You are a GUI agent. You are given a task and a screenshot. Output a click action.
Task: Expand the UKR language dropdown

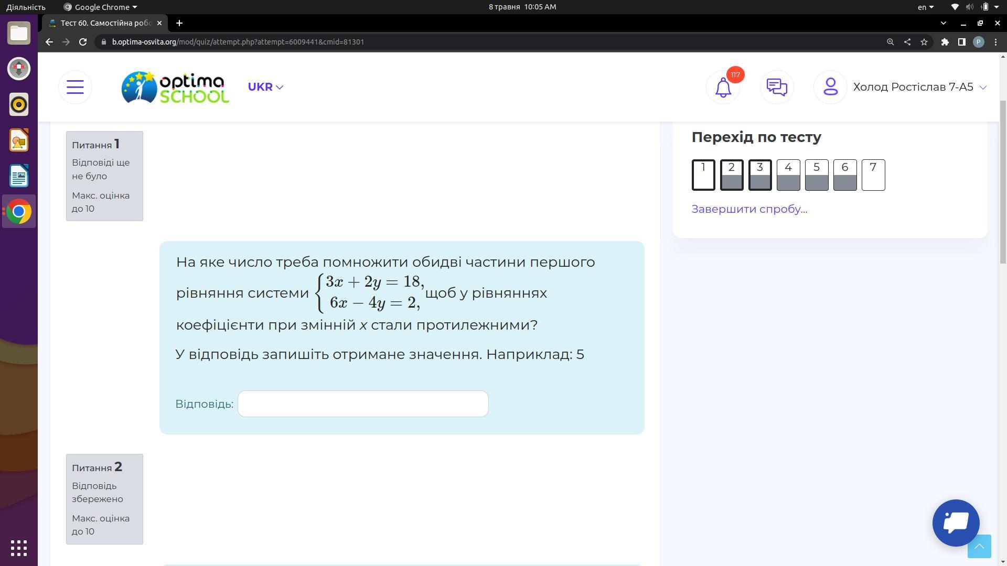265,87
